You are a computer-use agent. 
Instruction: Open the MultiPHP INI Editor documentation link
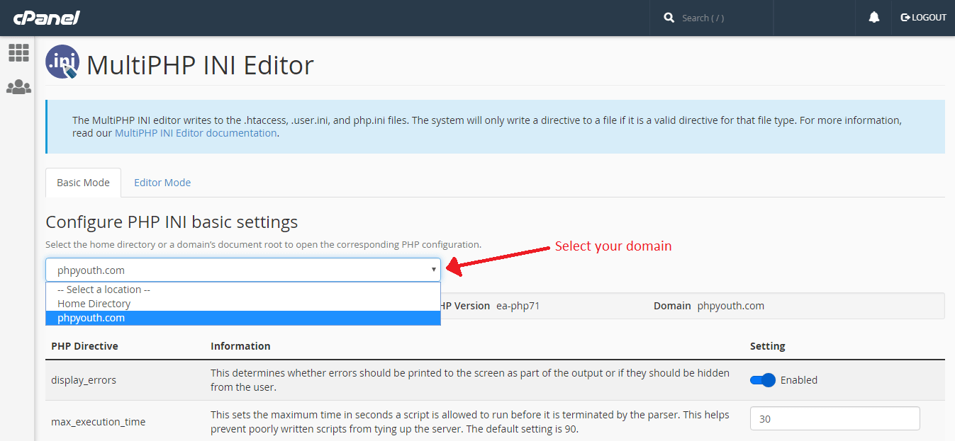196,132
